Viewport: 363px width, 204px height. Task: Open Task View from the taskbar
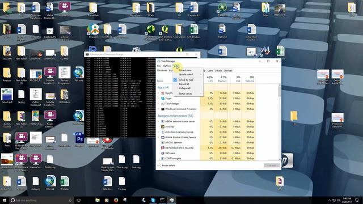click(79, 200)
